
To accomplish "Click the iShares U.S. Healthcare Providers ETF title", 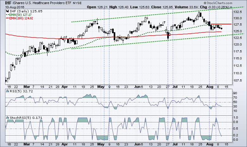I will (42, 3).
